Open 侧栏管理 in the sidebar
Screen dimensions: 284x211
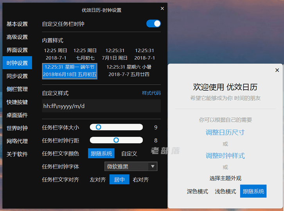tap(17, 89)
